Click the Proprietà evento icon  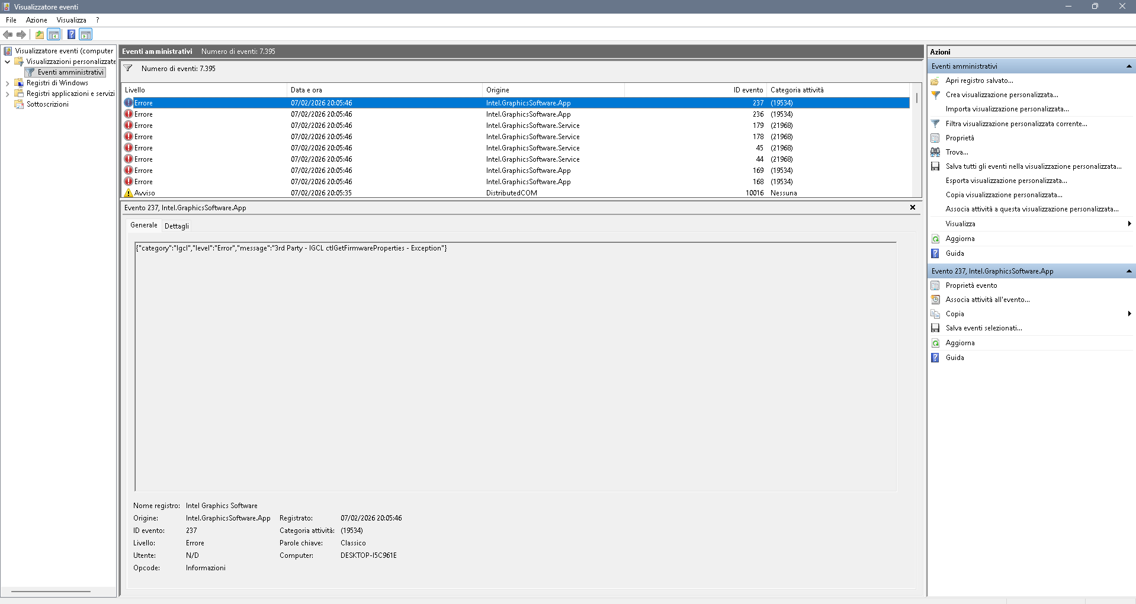[935, 285]
